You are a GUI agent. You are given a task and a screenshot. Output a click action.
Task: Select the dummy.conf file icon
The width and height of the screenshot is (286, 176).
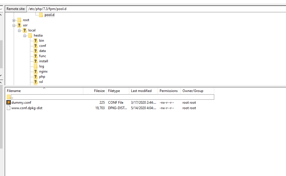[9, 102]
